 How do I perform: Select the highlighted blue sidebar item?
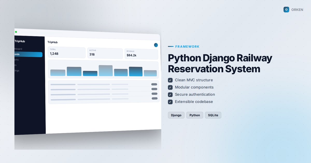(28, 54)
